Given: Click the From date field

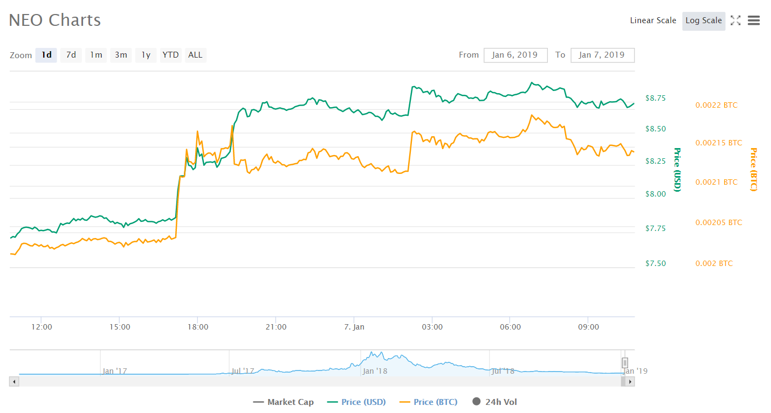Looking at the screenshot, I should click(x=515, y=55).
